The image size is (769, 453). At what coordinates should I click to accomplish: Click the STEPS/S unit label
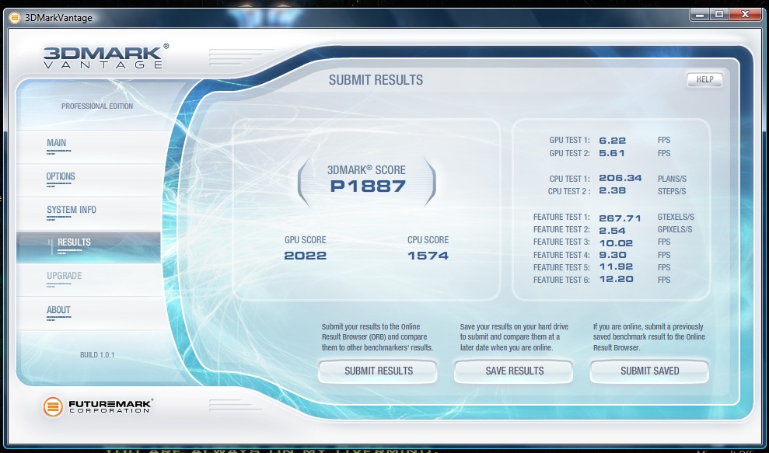(672, 191)
